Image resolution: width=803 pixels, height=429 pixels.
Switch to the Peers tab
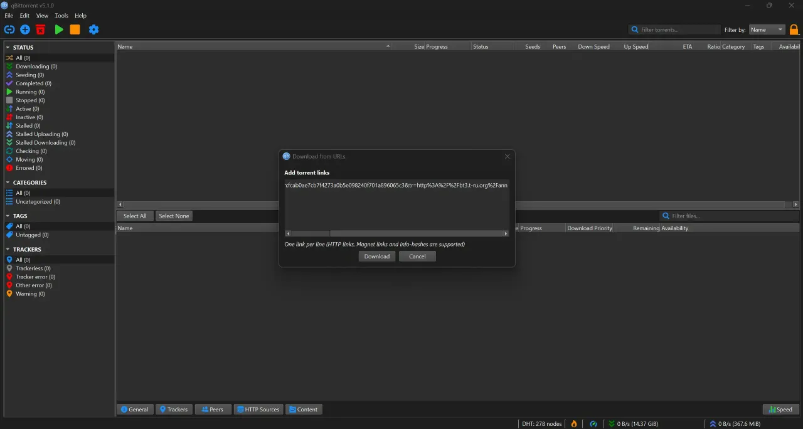pyautogui.click(x=213, y=410)
